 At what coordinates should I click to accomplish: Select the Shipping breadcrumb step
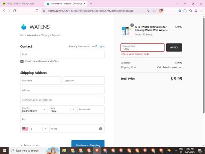click(x=45, y=35)
